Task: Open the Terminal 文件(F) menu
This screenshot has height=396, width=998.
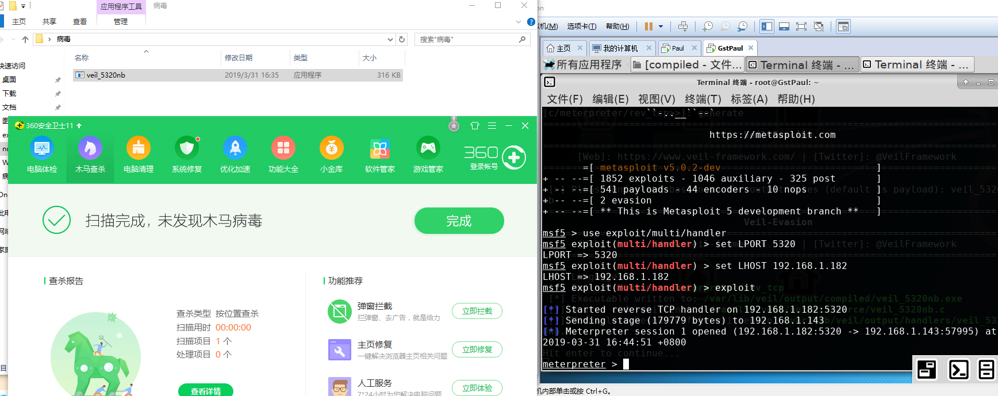Action: 565,99
